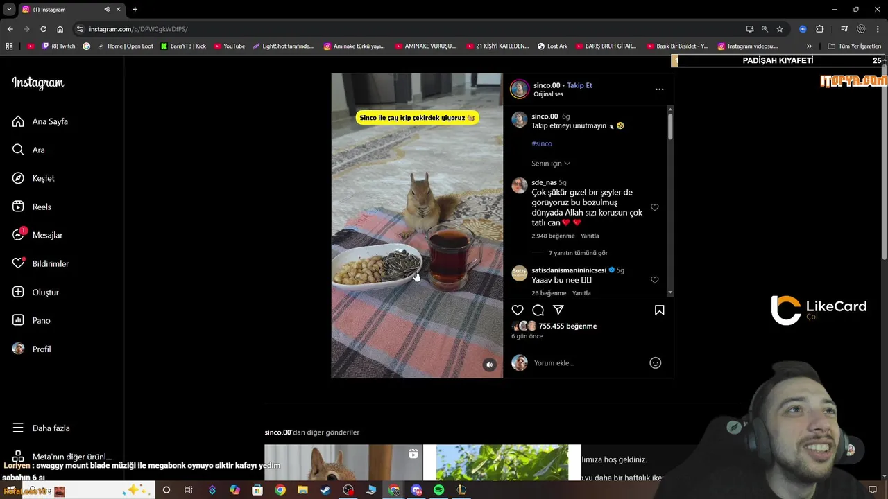Open the Lost Ark bookmark
The width and height of the screenshot is (888, 499).
click(x=552, y=46)
